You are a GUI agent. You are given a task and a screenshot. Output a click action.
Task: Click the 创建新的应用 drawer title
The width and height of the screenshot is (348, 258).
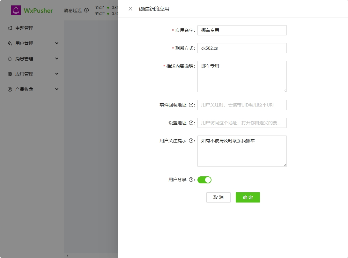154,9
